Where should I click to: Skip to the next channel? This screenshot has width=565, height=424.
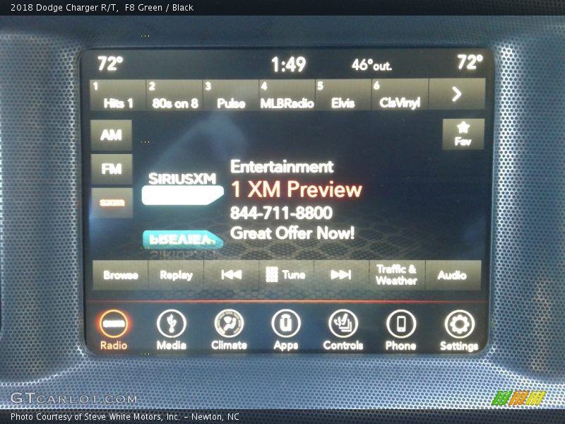[341, 275]
